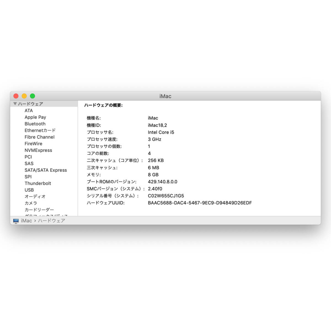The height and width of the screenshot is (331, 331).
Task: Click the hardware UUID value
Action: click(x=200, y=203)
